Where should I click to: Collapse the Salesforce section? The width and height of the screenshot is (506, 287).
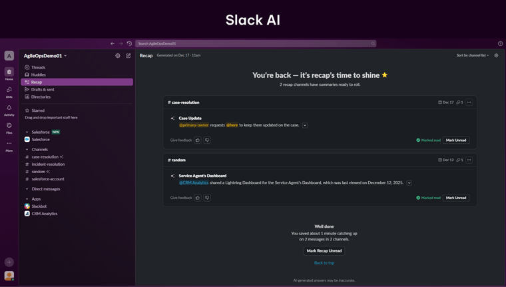coord(27,132)
